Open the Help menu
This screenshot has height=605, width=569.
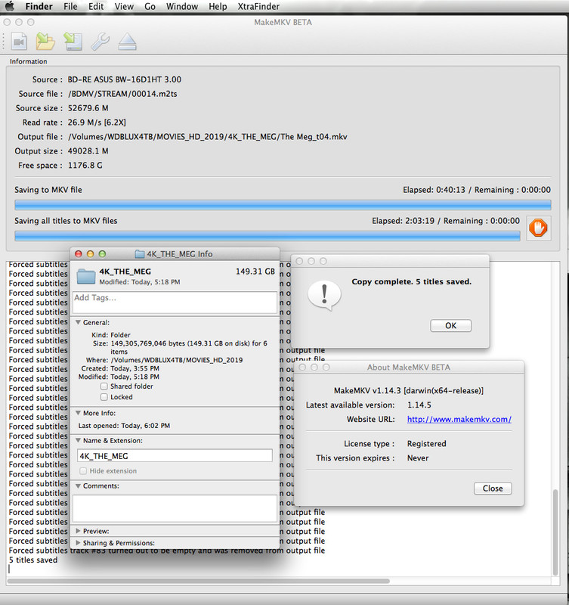click(x=218, y=6)
